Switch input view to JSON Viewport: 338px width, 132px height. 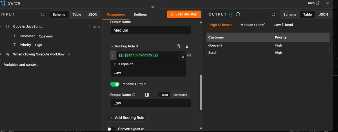pos(93,15)
